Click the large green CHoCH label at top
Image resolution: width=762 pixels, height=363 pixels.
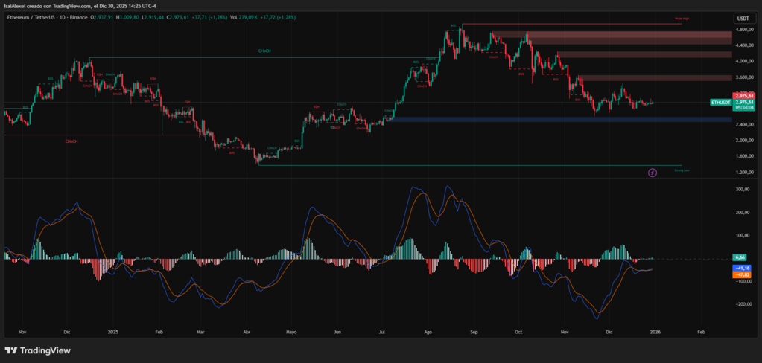click(264, 51)
